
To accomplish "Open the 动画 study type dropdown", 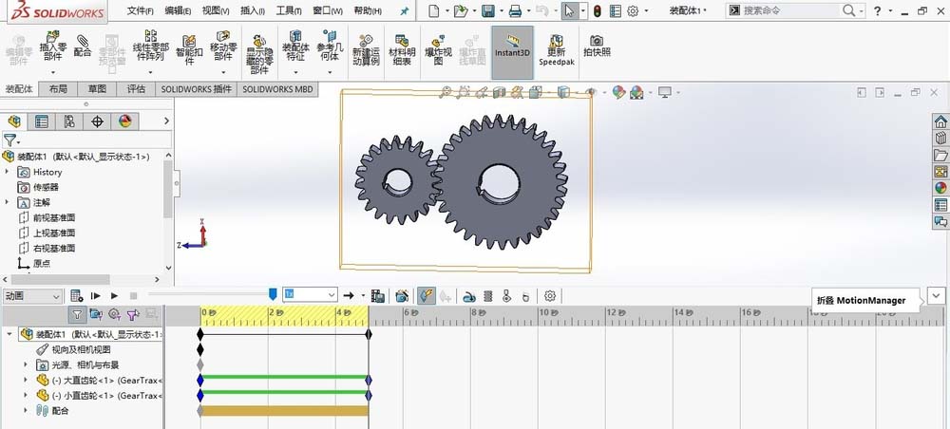I will tap(32, 296).
